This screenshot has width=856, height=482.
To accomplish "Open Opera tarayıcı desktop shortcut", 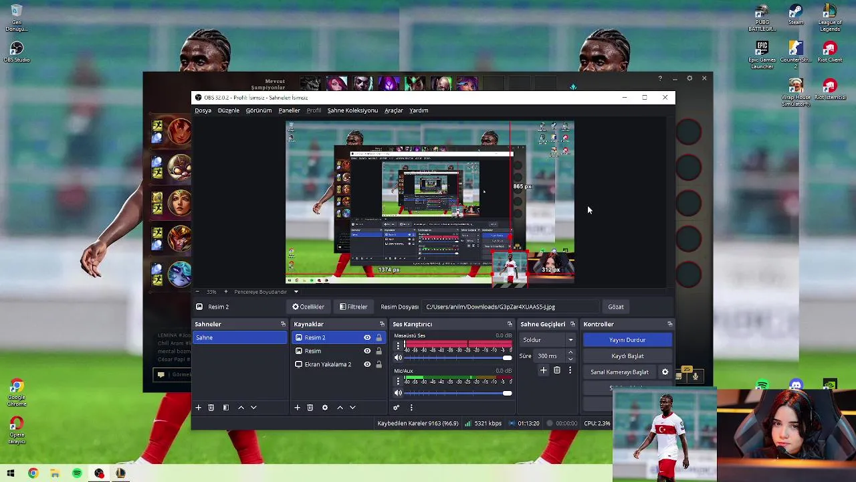I will [17, 430].
